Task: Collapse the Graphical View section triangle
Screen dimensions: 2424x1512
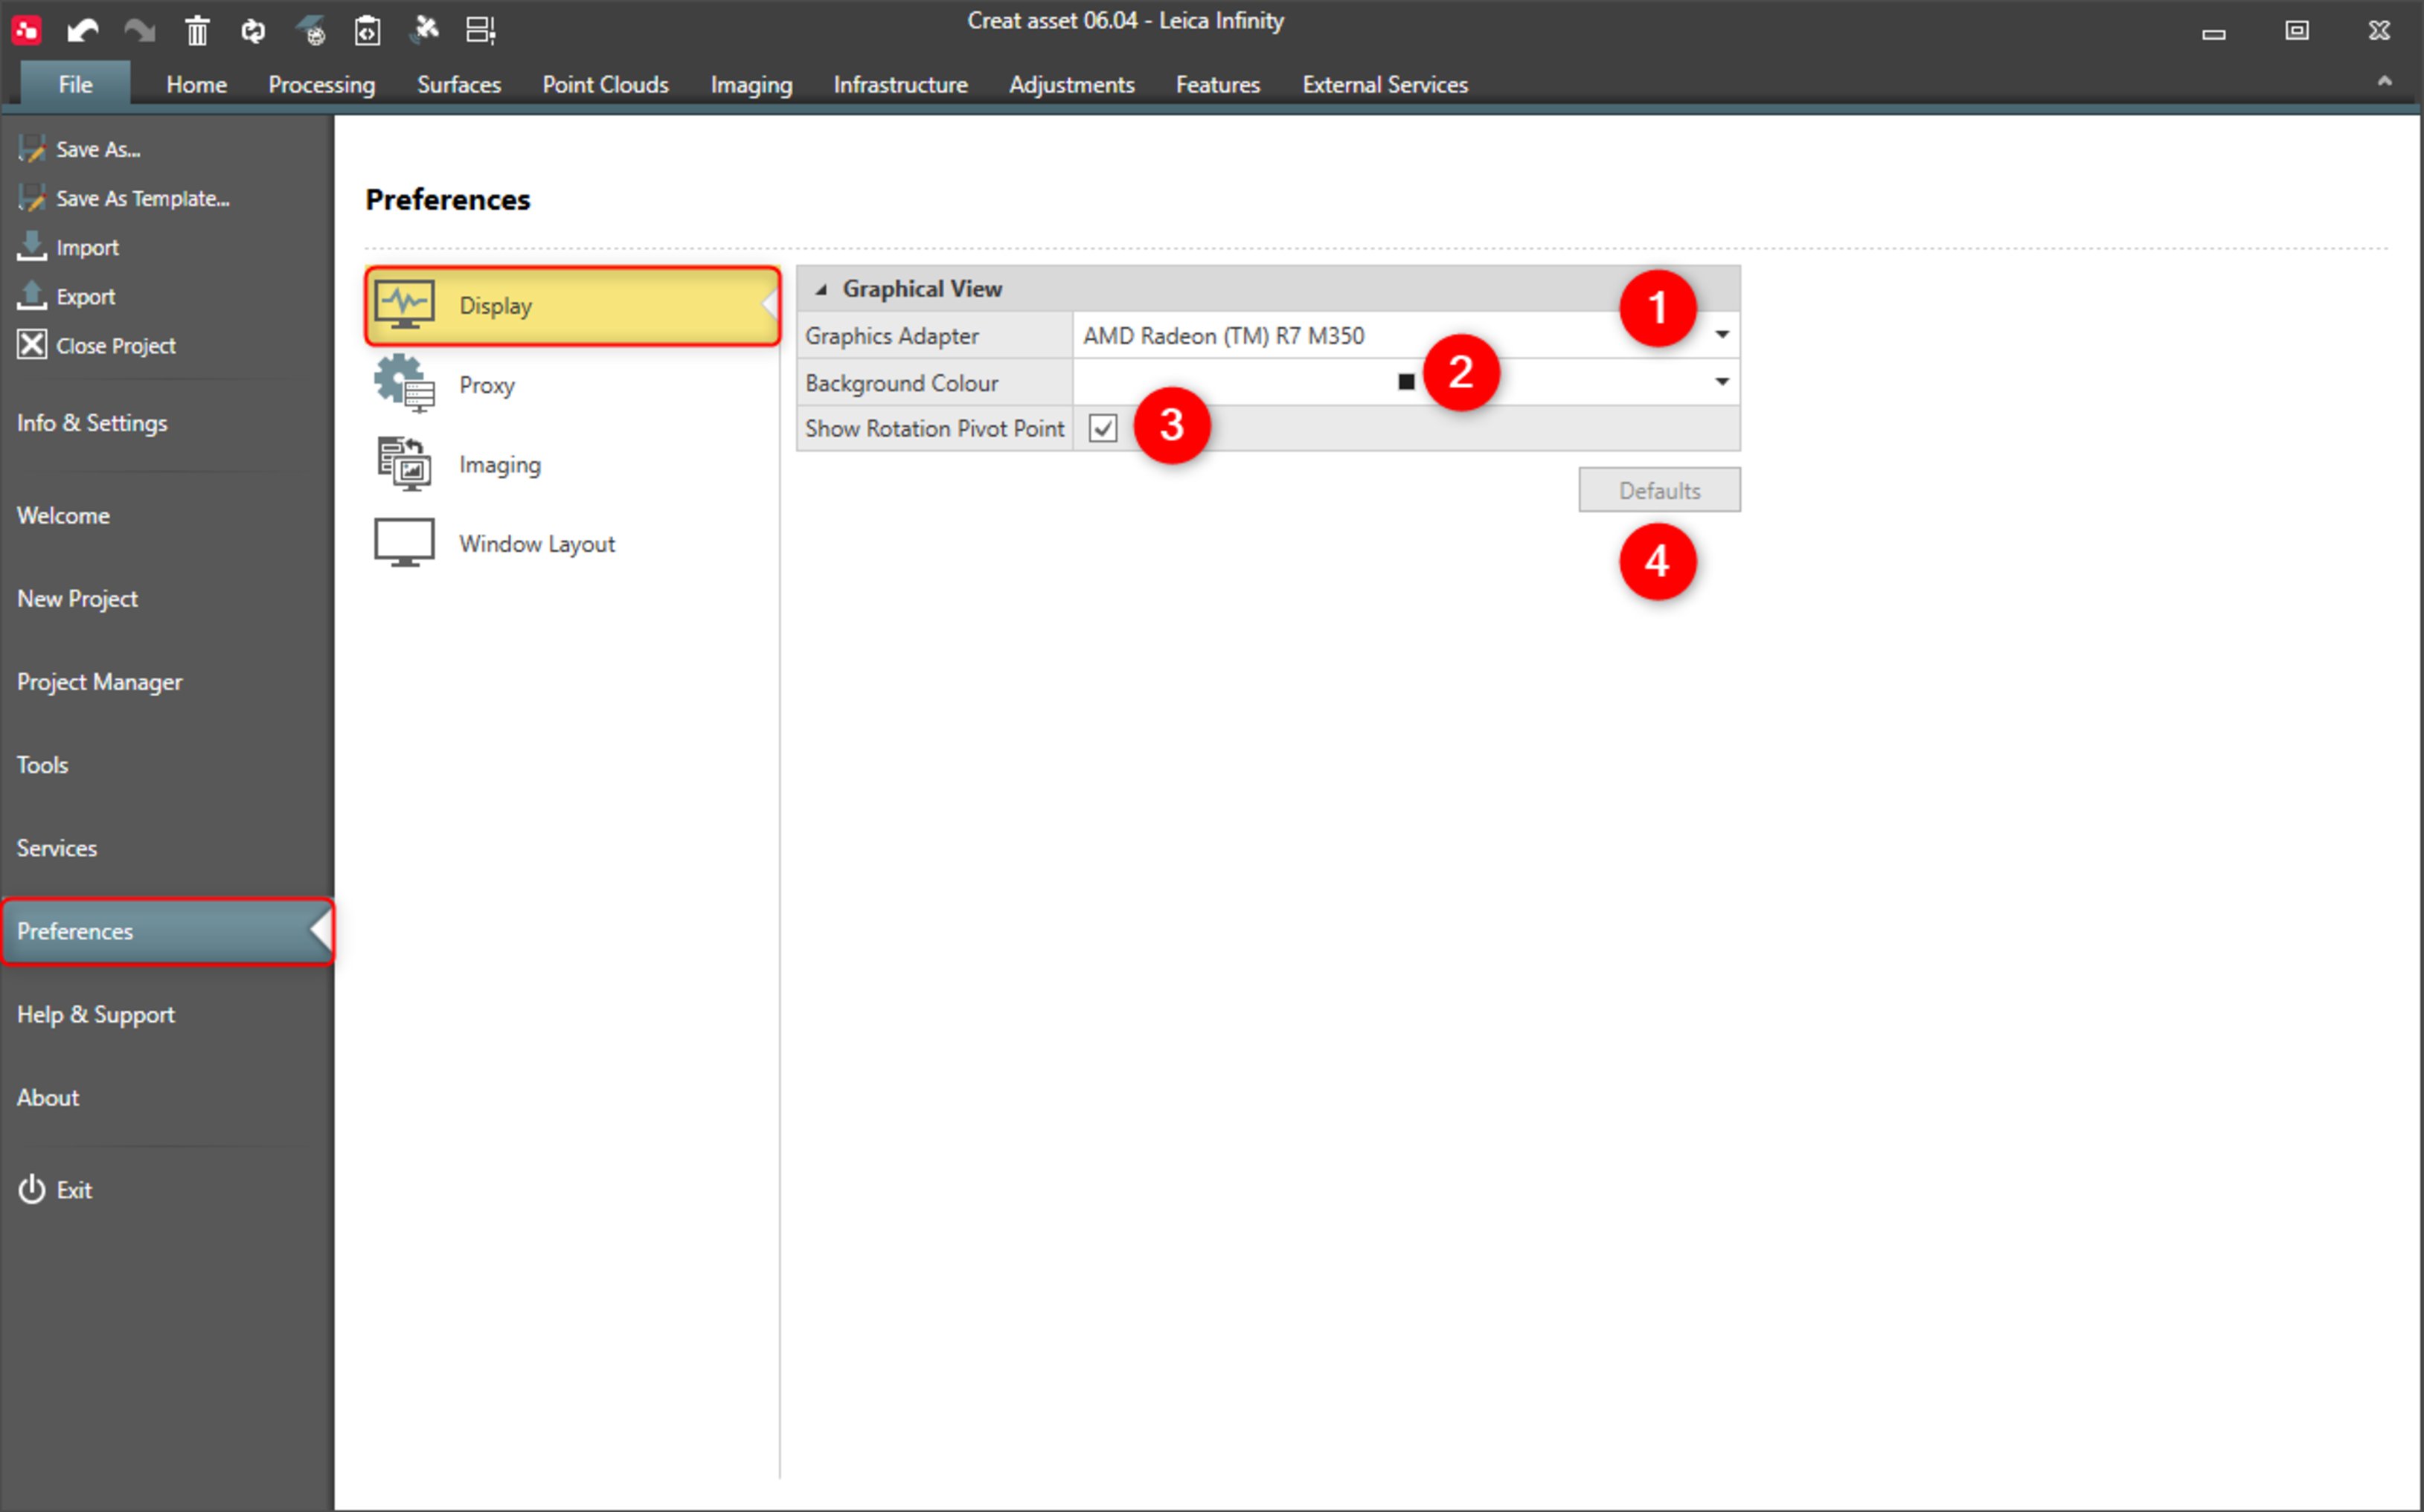Action: 821,289
